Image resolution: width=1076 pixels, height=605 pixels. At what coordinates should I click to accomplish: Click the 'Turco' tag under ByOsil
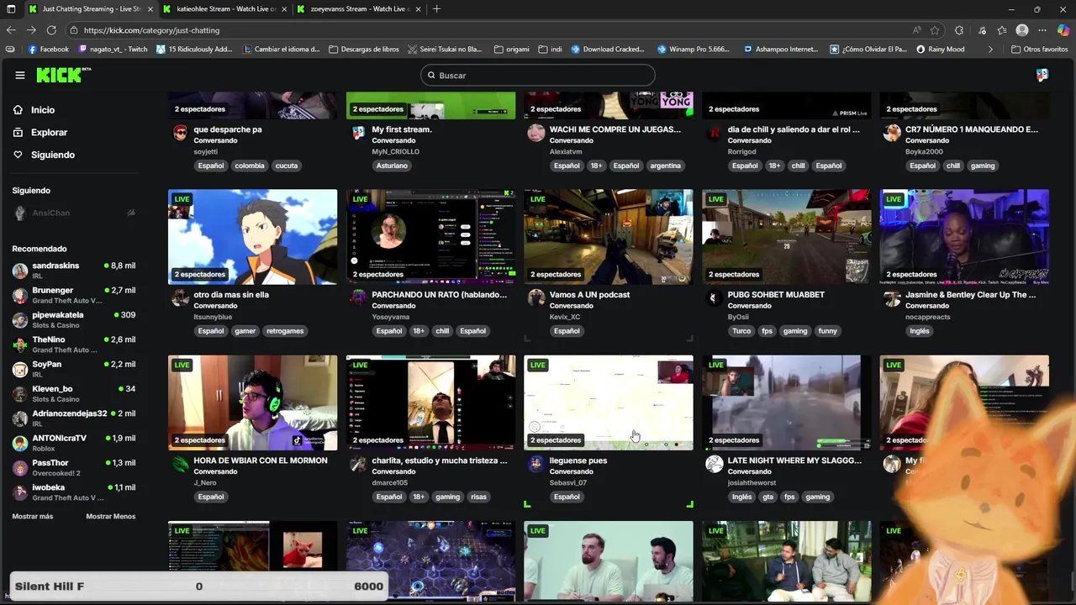tap(741, 331)
